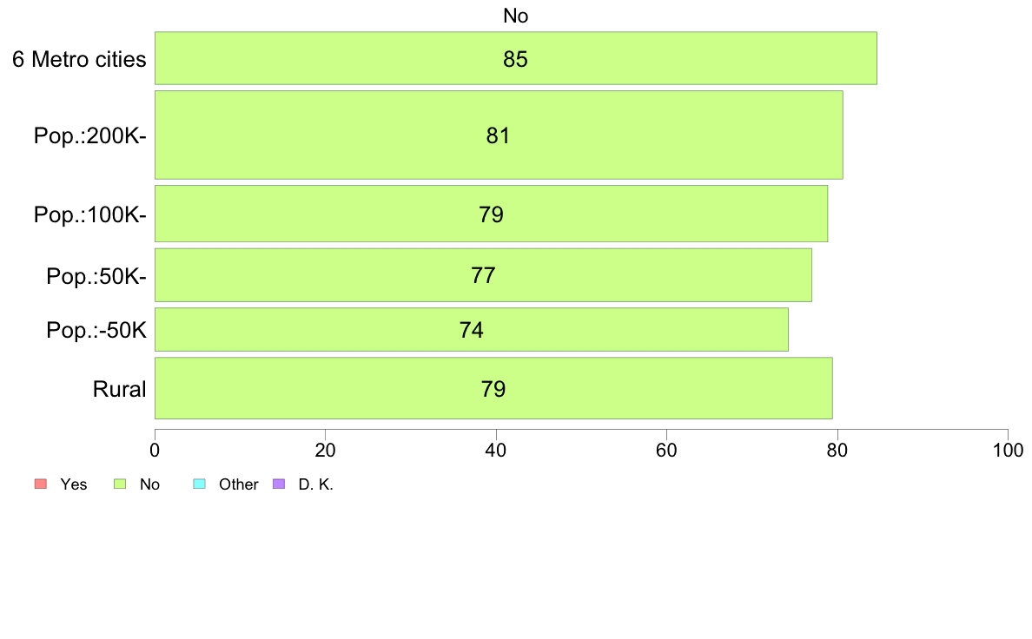
Task: Click the Other legend text
Action: tap(238, 484)
